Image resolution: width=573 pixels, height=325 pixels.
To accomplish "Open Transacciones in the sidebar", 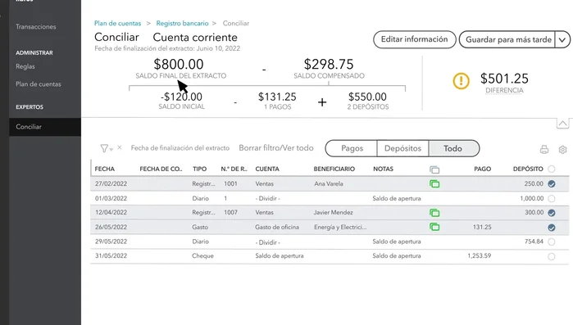I will point(36,27).
